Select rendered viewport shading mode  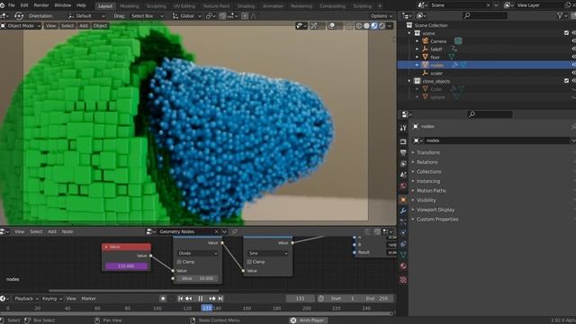(x=382, y=26)
